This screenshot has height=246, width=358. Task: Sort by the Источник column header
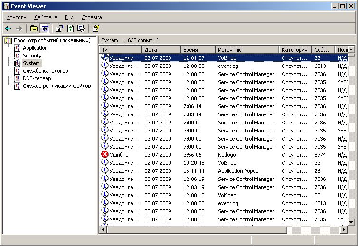coord(247,50)
